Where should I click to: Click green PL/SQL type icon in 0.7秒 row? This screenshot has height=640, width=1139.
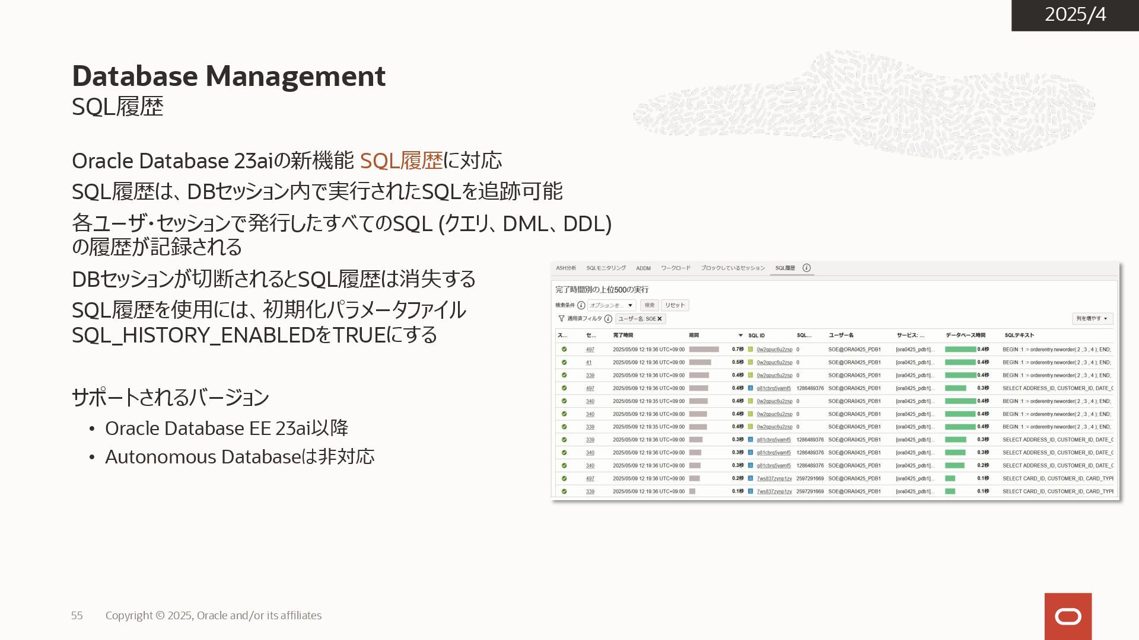(x=750, y=350)
